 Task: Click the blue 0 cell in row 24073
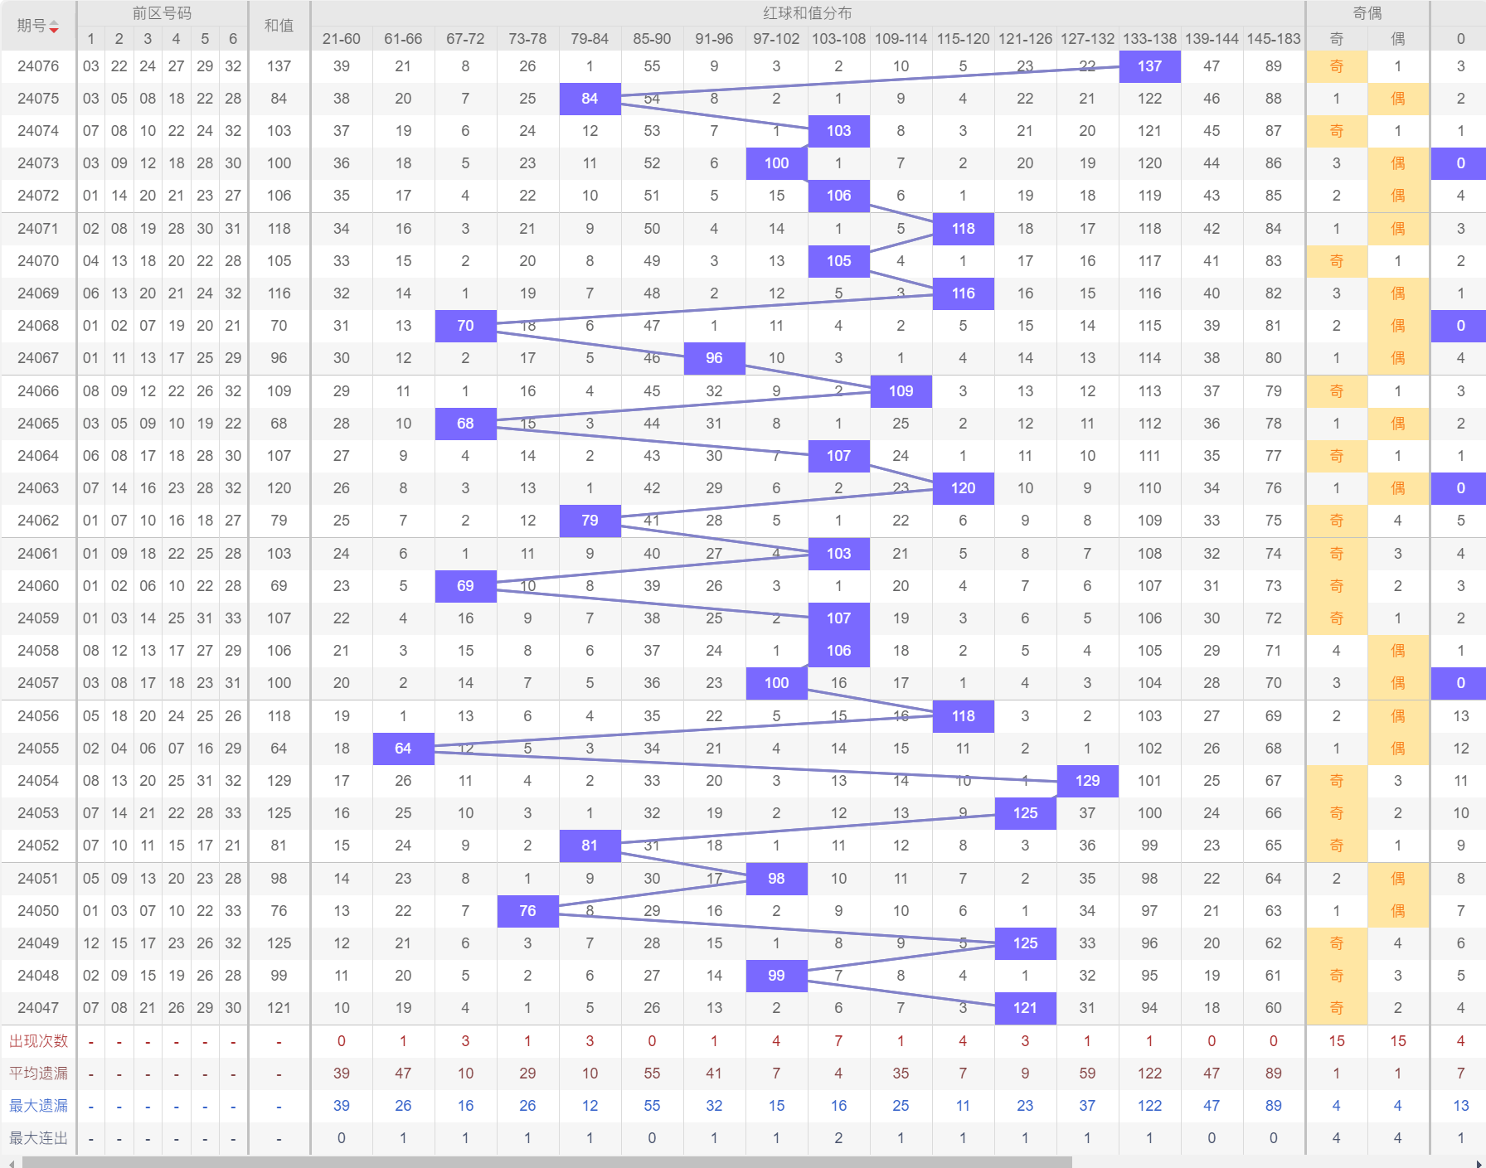click(x=1460, y=163)
